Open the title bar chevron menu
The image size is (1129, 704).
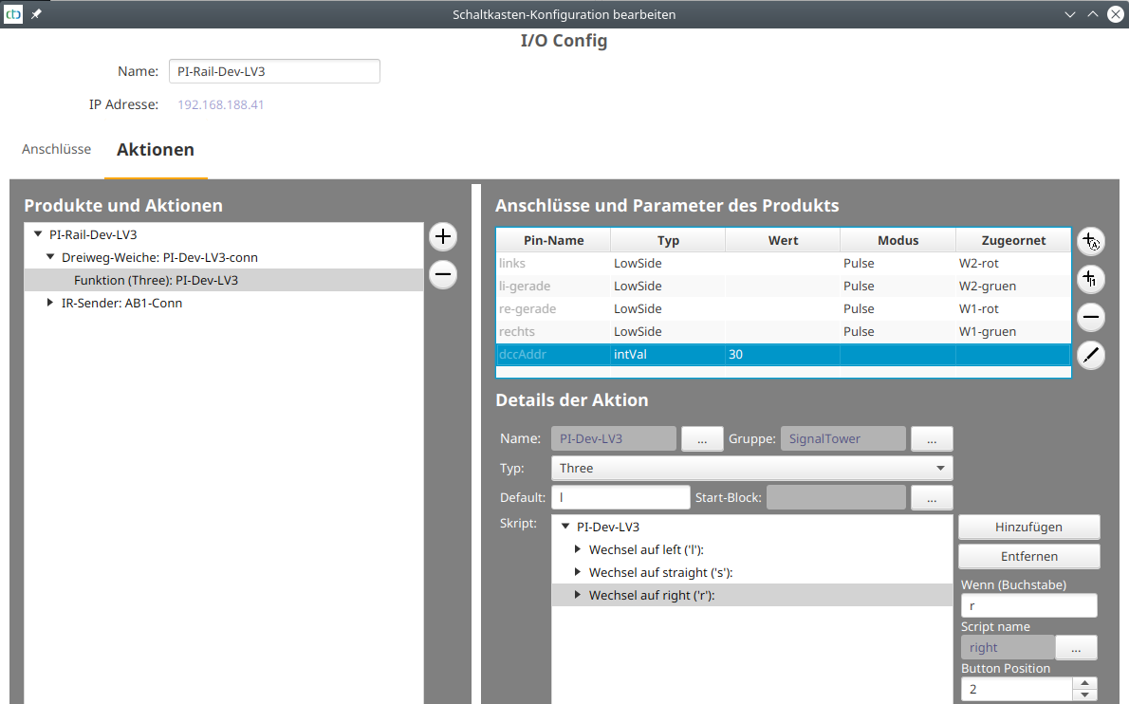pyautogui.click(x=1070, y=14)
